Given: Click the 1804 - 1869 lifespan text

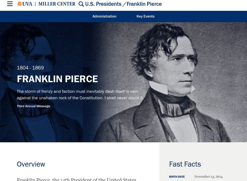Looking at the screenshot, I should coord(30,68).
